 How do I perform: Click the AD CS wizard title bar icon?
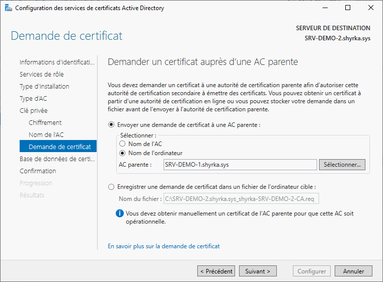8,8
